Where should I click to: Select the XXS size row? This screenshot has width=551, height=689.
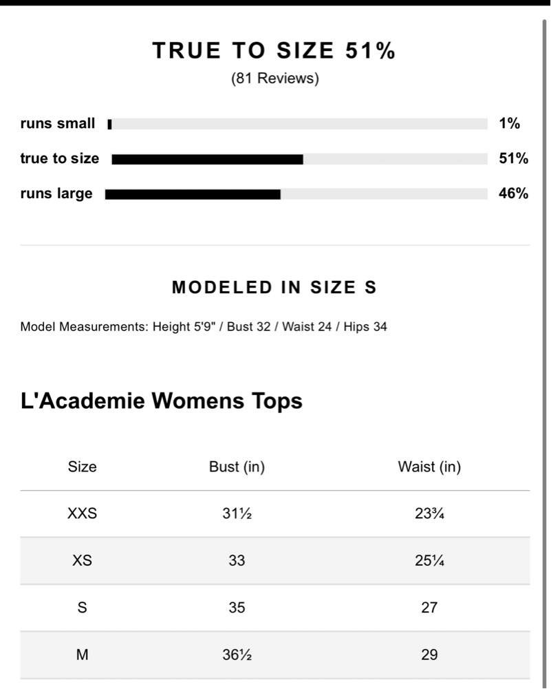275,513
